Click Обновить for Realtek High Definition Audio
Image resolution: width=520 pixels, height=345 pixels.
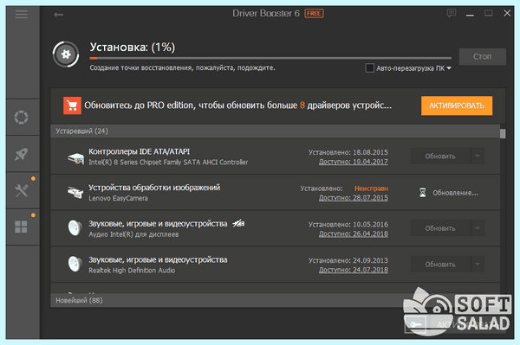[x=440, y=264]
